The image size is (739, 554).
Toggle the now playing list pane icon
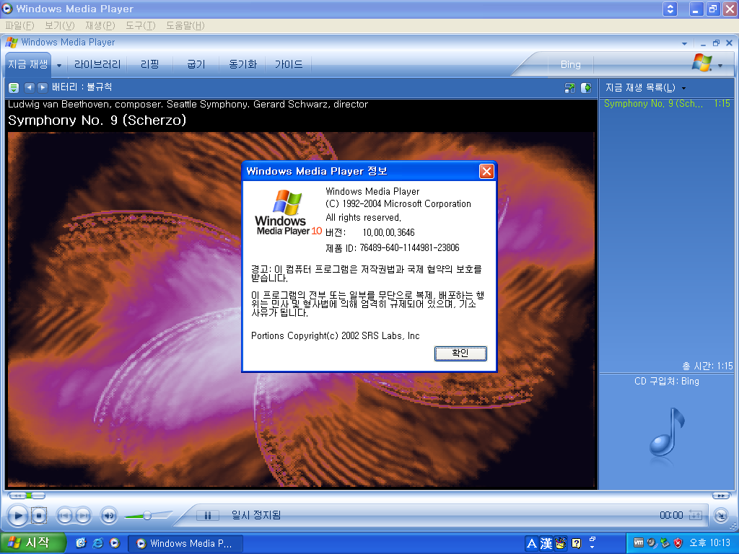point(586,87)
